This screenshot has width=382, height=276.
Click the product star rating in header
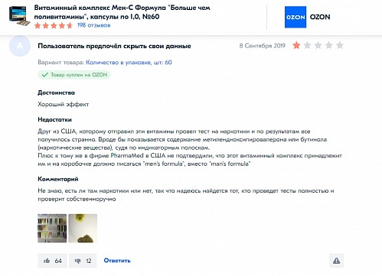point(54,25)
